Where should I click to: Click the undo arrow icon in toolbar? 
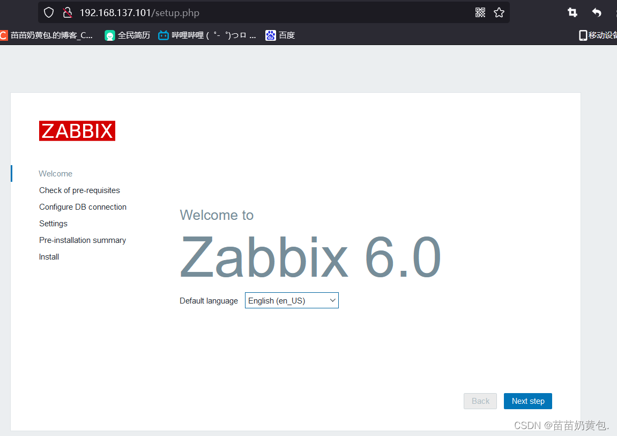[x=597, y=12]
